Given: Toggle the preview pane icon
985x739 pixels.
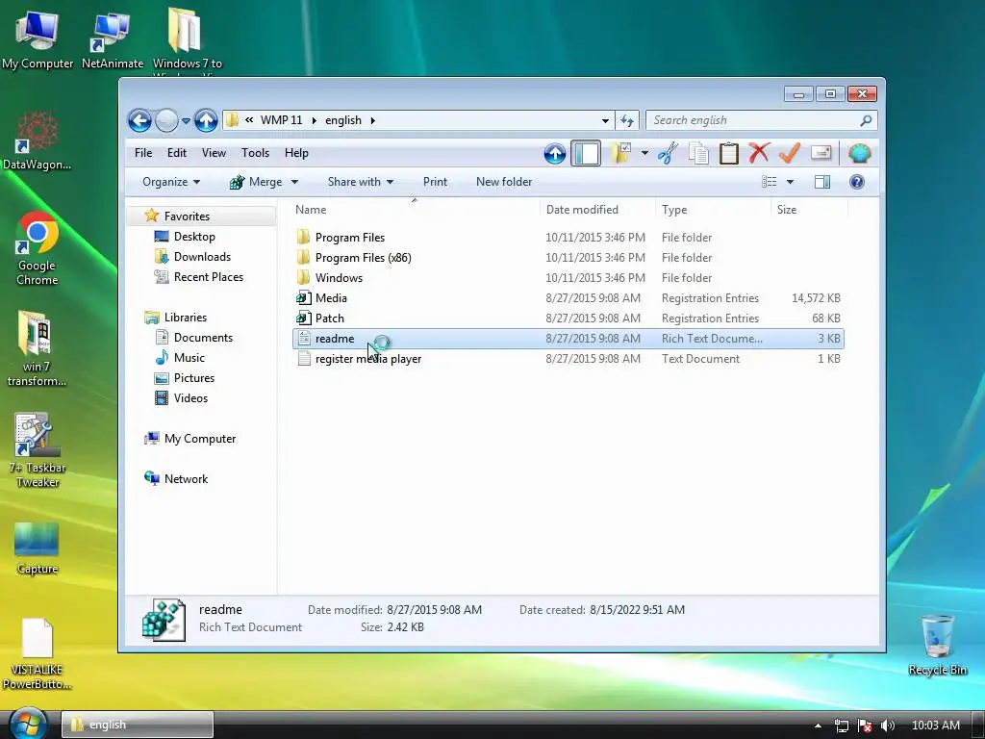Looking at the screenshot, I should tap(822, 182).
